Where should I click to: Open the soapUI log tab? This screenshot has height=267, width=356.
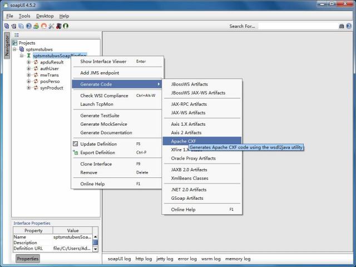[x=119, y=259]
